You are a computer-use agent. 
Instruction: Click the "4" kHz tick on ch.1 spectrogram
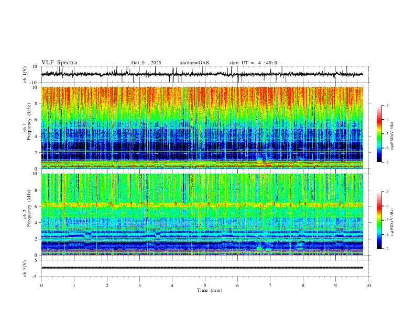tap(36, 136)
